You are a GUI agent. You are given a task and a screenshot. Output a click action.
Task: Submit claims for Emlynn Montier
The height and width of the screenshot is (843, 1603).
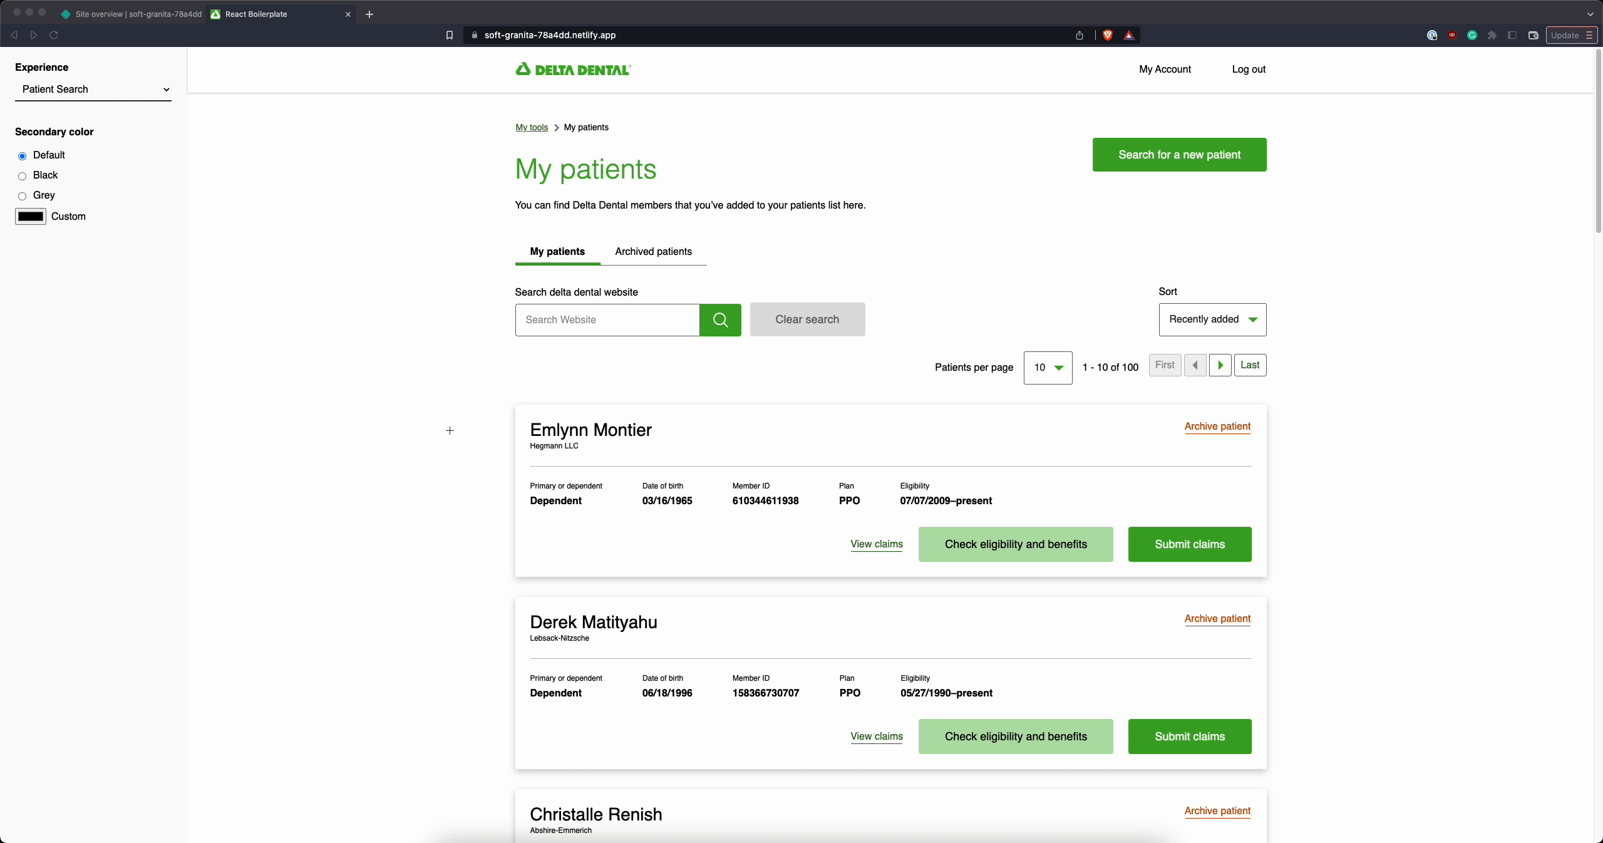pos(1190,544)
